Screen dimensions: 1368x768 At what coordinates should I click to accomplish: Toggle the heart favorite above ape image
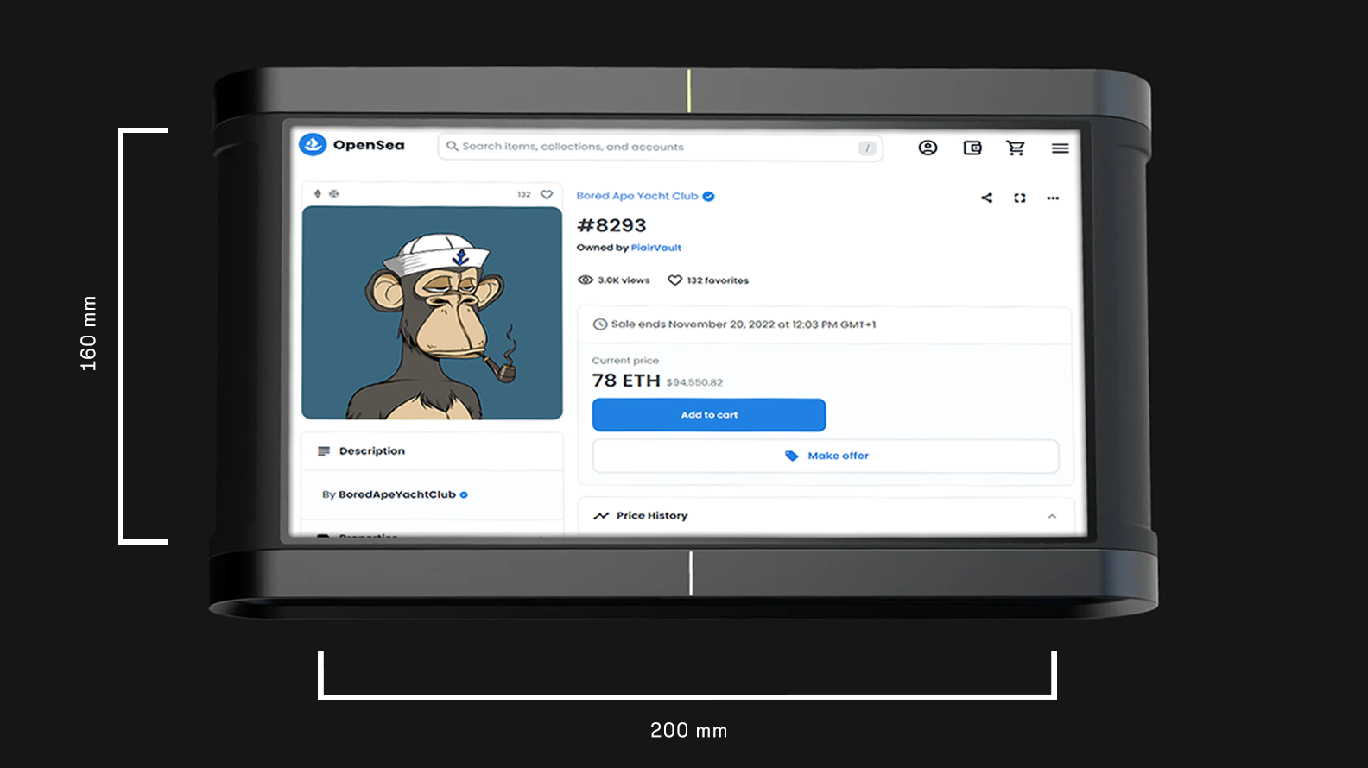[x=547, y=194]
